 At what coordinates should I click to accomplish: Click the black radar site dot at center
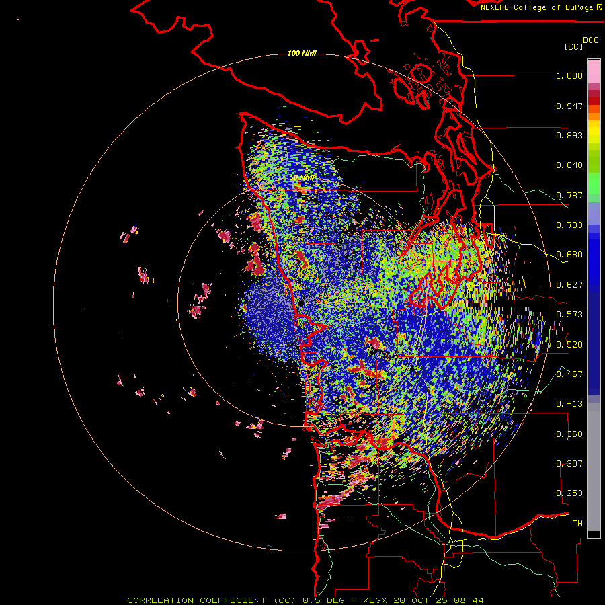tap(301, 303)
